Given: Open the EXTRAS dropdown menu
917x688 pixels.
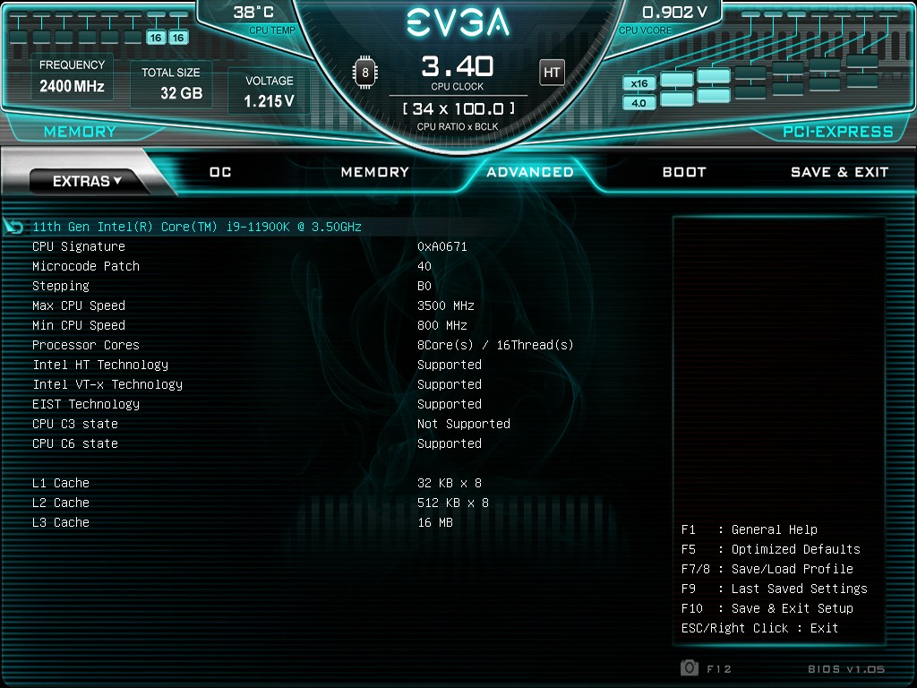Looking at the screenshot, I should point(87,181).
